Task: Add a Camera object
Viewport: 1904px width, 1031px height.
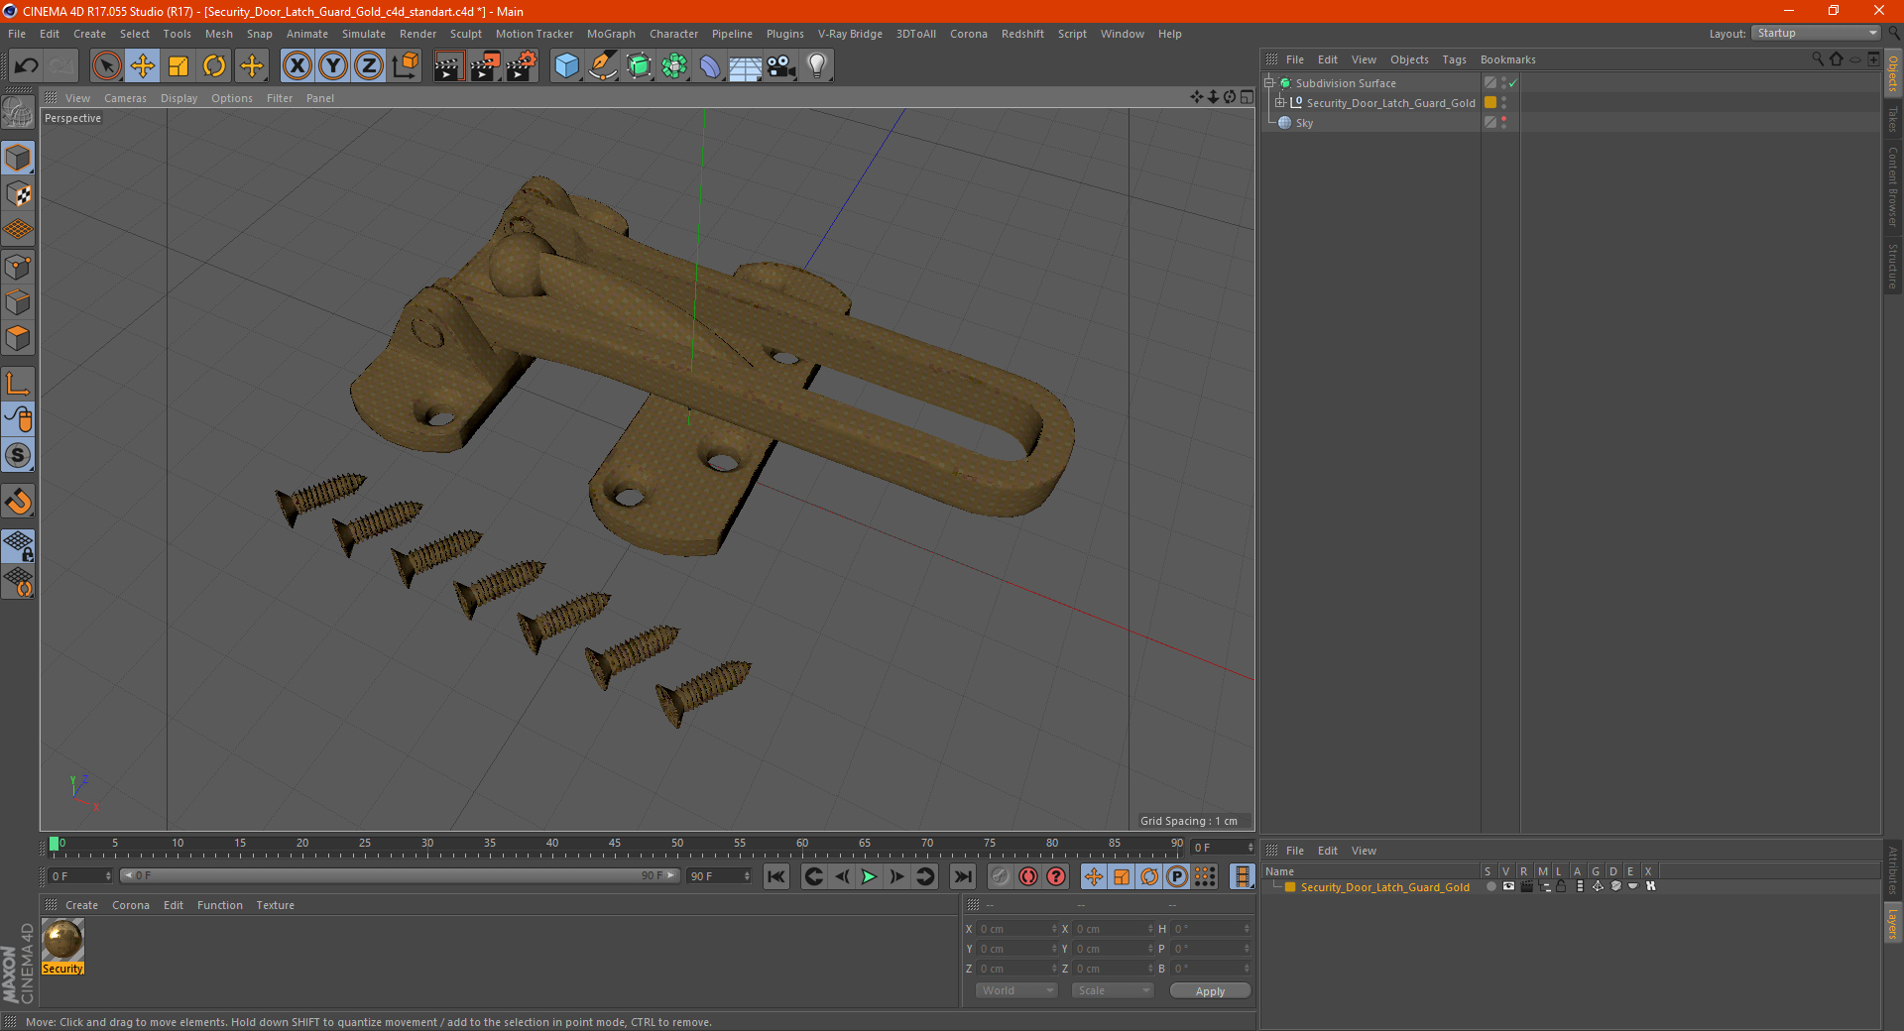Action: click(781, 66)
